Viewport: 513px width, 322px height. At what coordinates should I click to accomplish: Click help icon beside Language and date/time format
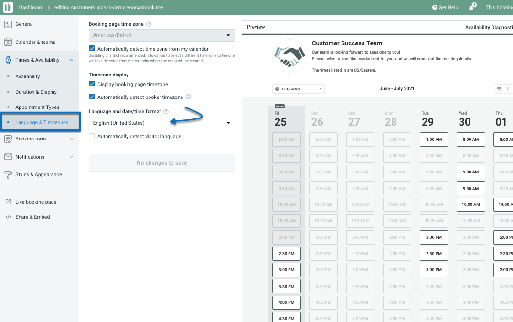pyautogui.click(x=166, y=112)
